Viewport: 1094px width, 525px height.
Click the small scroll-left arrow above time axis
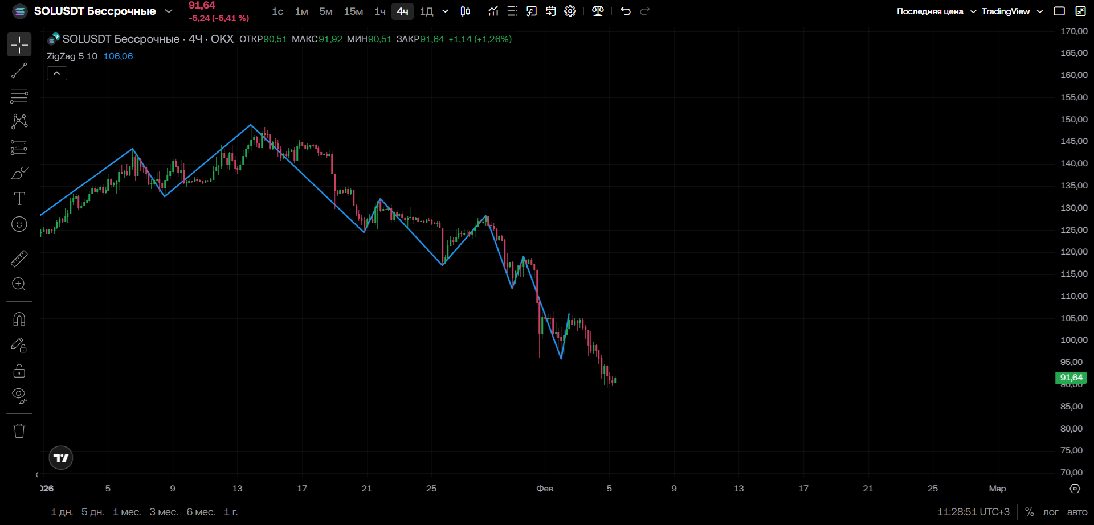click(37, 474)
